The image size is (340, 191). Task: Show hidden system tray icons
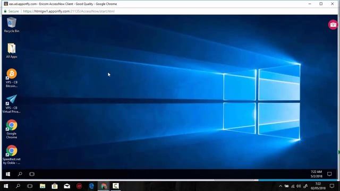(x=280, y=186)
